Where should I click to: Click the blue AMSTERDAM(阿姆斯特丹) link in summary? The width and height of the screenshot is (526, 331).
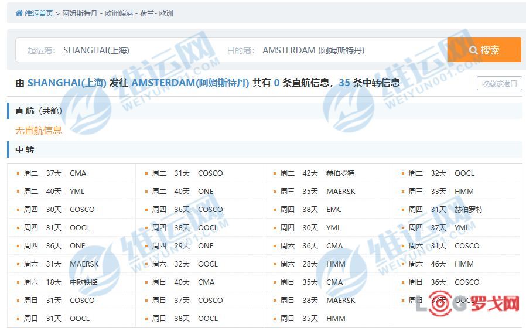pyautogui.click(x=190, y=83)
